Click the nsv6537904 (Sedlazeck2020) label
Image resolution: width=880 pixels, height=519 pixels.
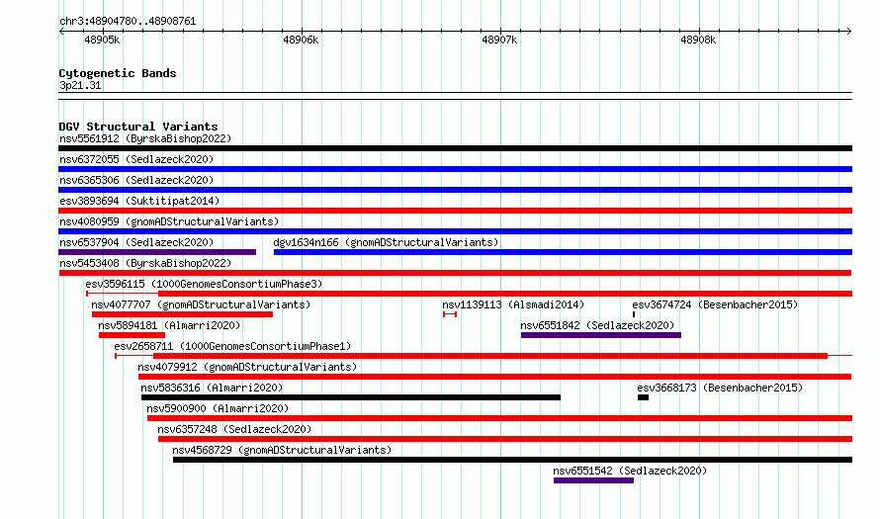coord(136,242)
